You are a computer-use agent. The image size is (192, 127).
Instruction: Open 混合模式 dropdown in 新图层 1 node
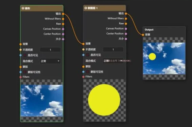113,61
